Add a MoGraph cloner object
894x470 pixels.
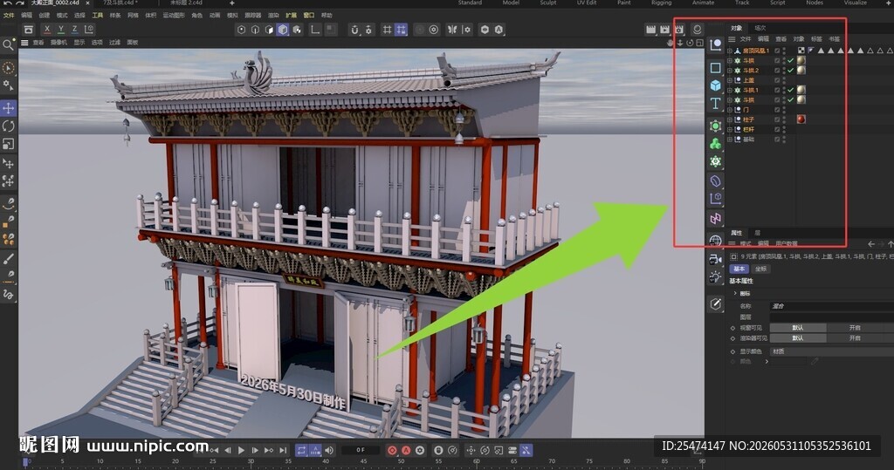[x=716, y=144]
